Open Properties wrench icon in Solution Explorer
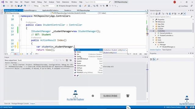Viewport: 195px width, 109px height. (x=182, y=14)
